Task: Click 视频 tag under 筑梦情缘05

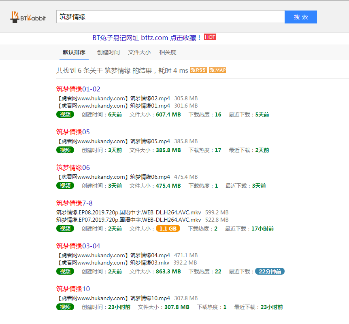Action: (x=65, y=150)
